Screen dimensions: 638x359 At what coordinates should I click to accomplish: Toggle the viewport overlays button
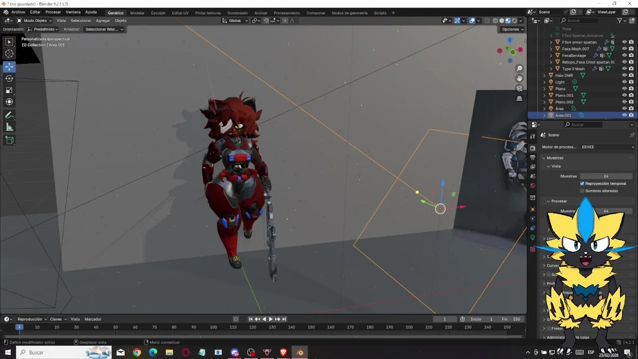point(472,20)
